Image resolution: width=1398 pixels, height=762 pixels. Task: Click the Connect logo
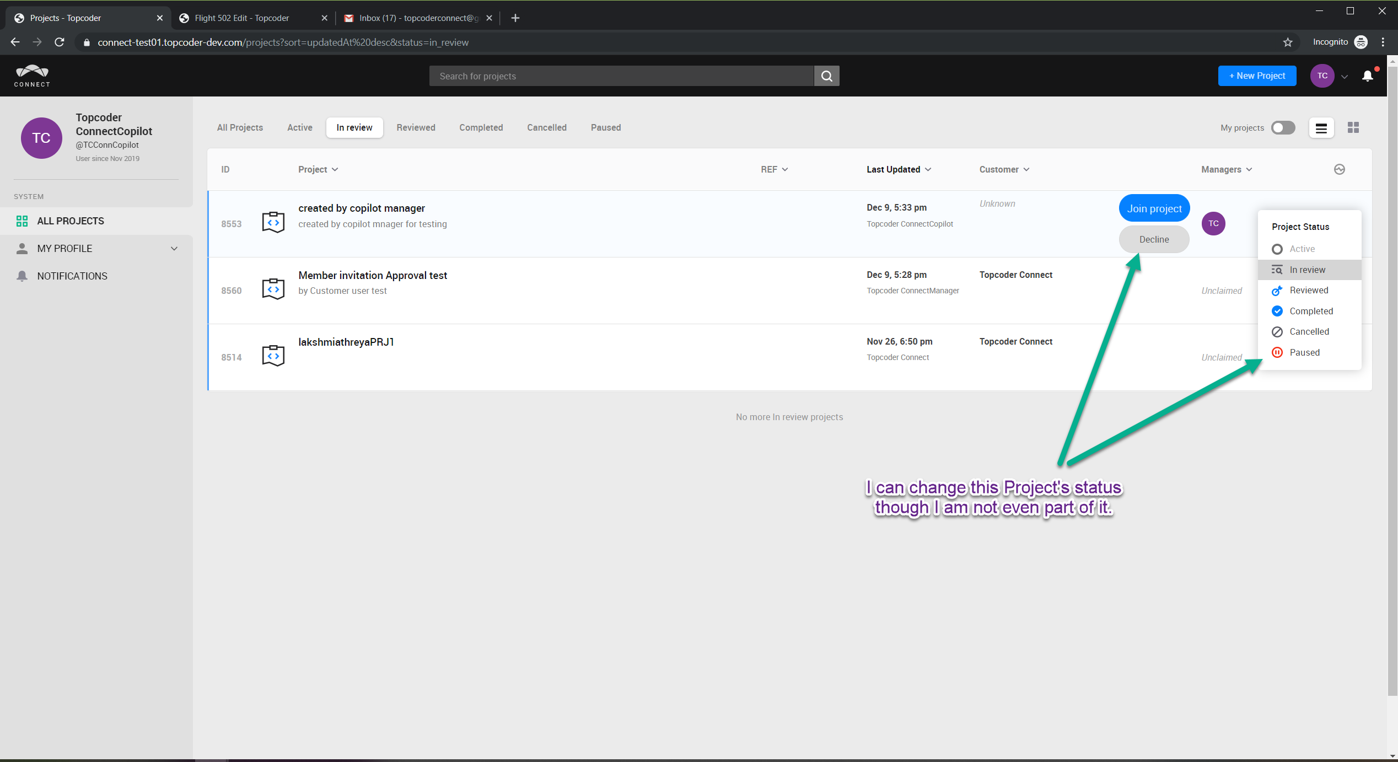(x=32, y=76)
